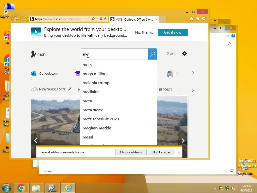Click the address bar search magnifier icon
Viewport: 257px width, 193px height.
93,19
